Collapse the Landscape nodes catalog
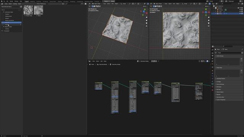Image resolution: width=244 pixels, height=137 pixels. pyautogui.click(x=4, y=12)
